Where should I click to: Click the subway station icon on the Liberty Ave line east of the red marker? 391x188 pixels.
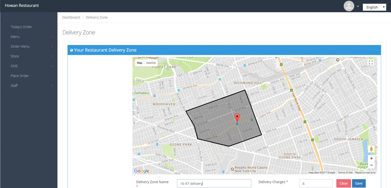click(252, 120)
